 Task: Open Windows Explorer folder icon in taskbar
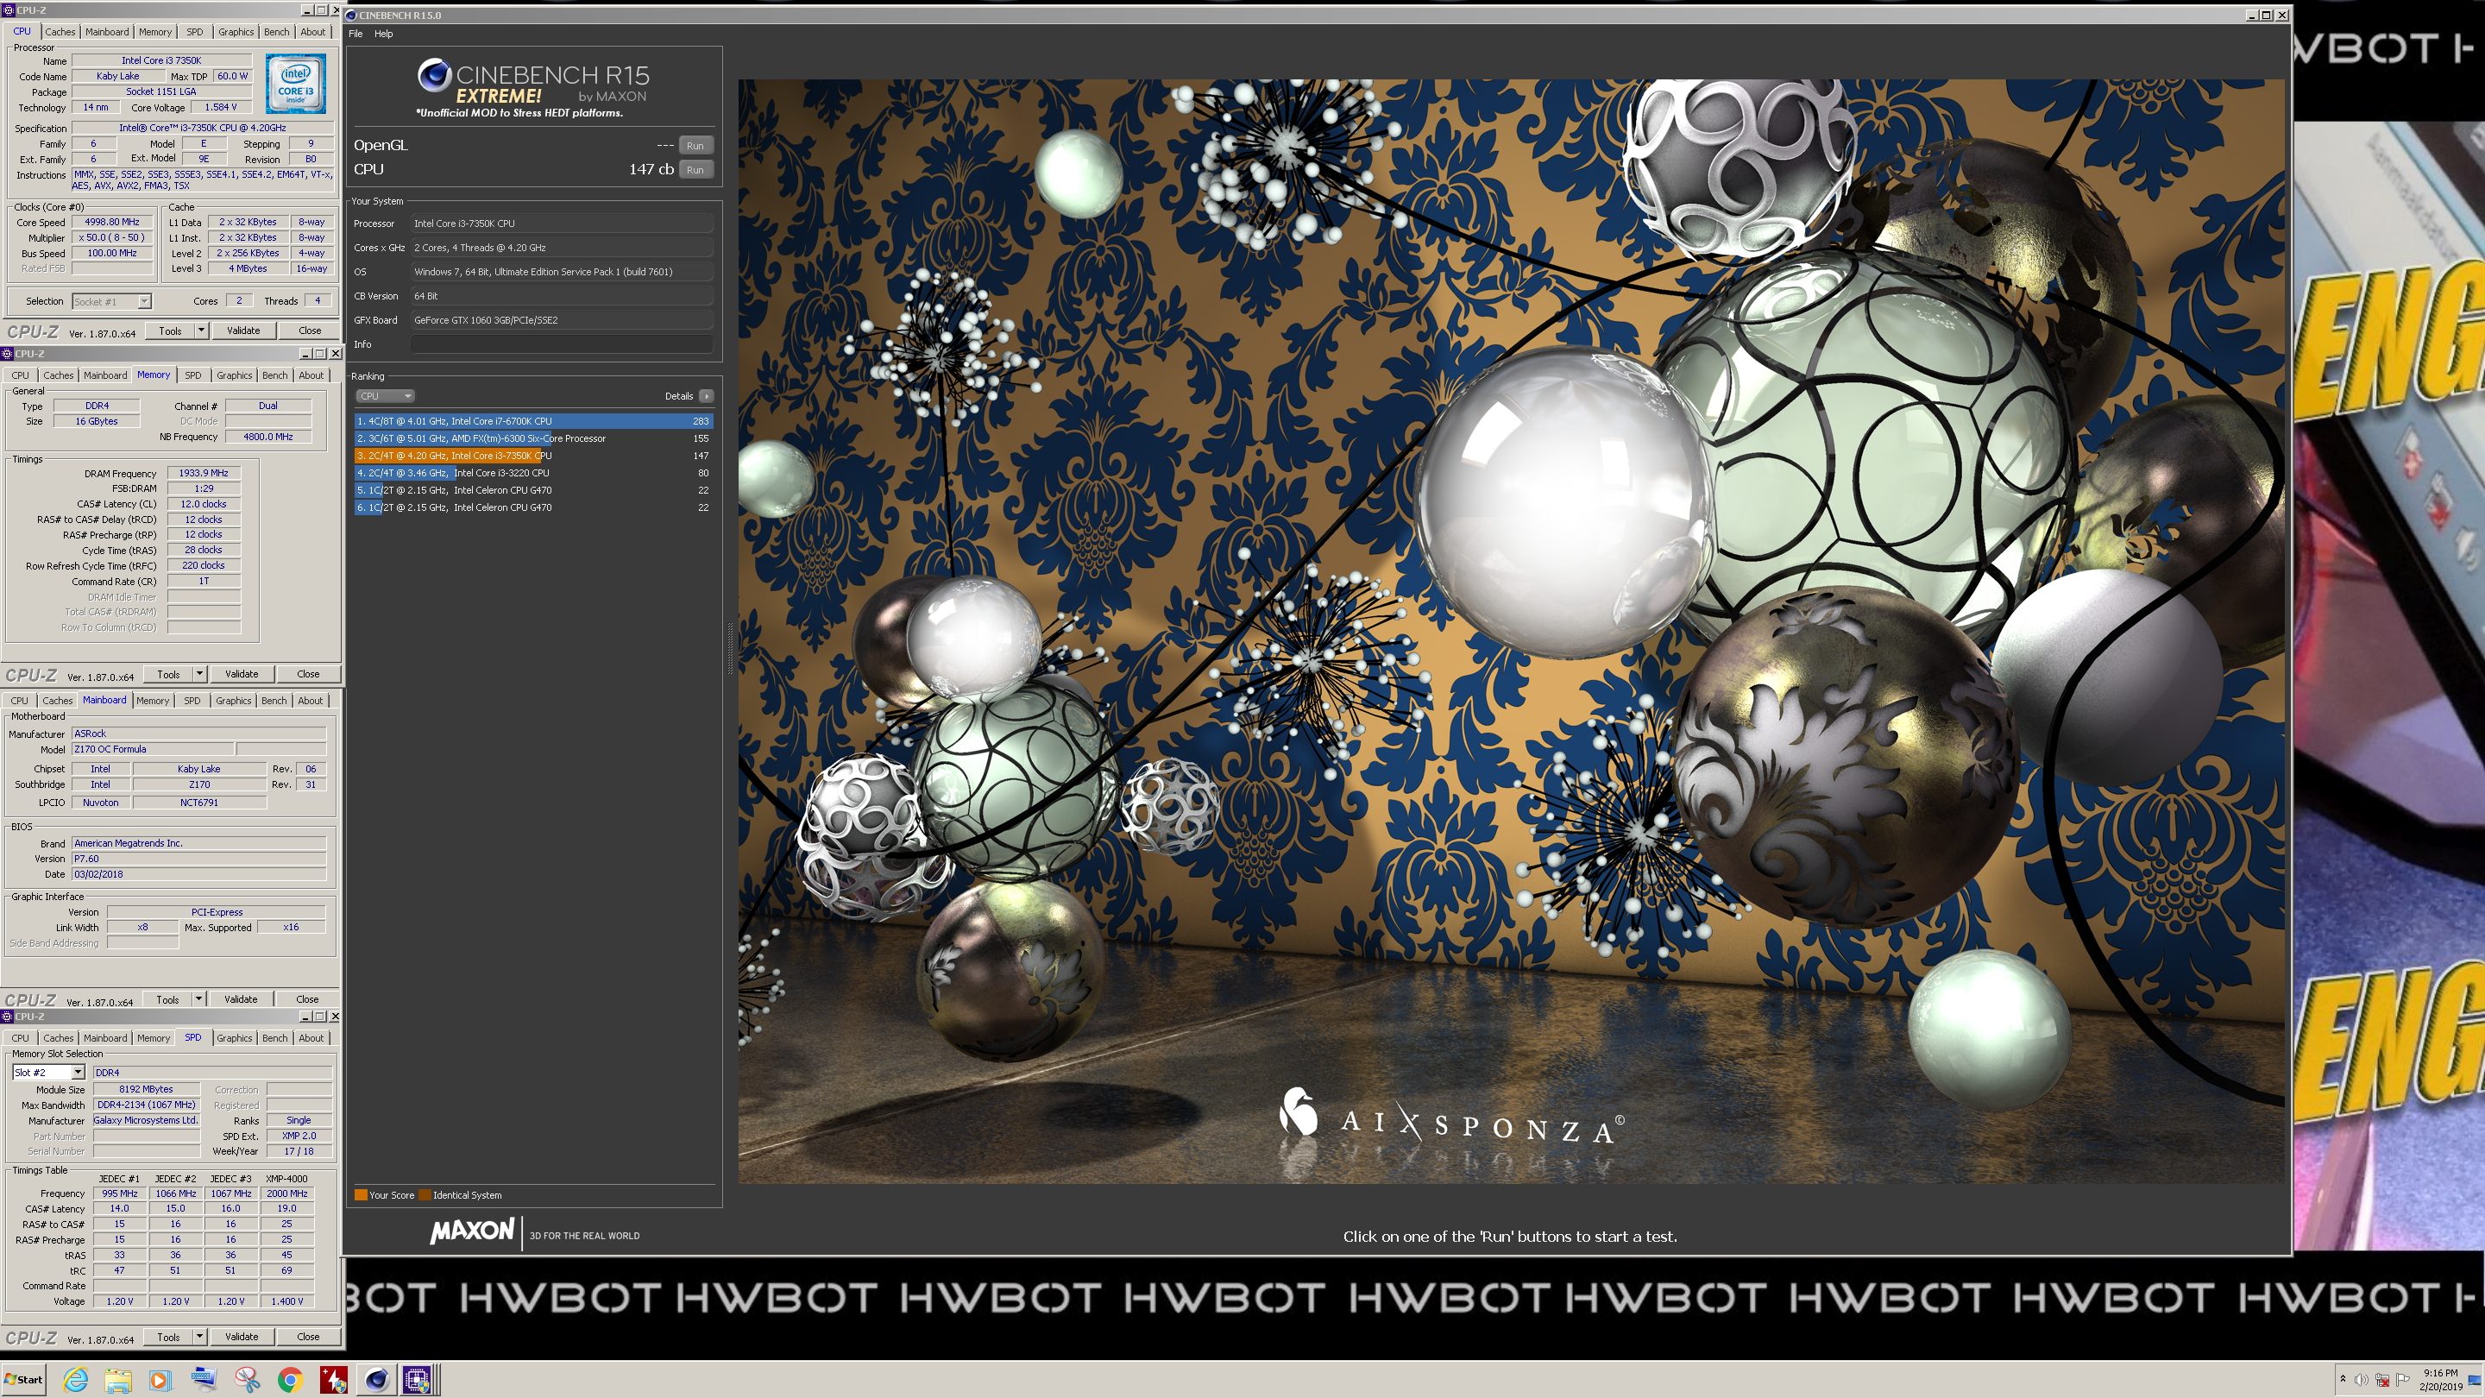click(117, 1380)
